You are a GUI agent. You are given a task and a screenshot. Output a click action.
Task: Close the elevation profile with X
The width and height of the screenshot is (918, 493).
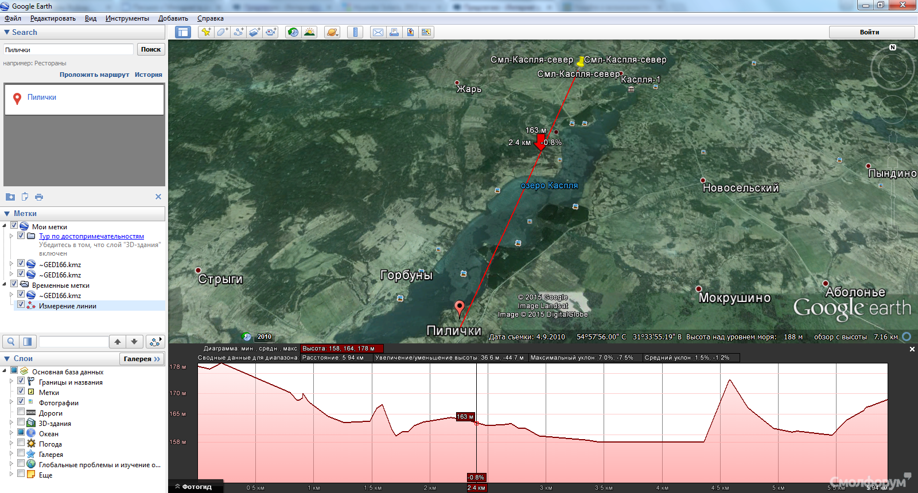point(912,349)
